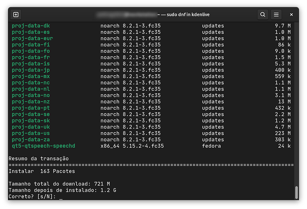307x209 pixels.
Task: Click the 'Correto? [s/N]:' prompt line
Action: [x=33, y=196]
